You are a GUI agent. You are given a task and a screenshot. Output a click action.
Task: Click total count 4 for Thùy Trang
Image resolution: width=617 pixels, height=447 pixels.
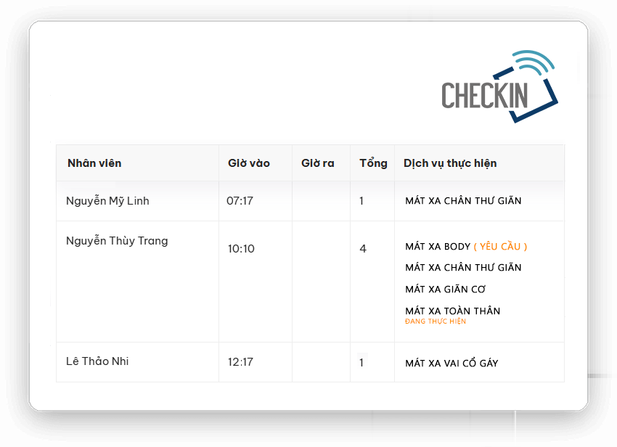coord(363,249)
